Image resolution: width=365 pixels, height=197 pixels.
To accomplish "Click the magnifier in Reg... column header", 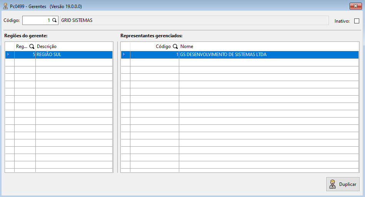I will point(32,46).
